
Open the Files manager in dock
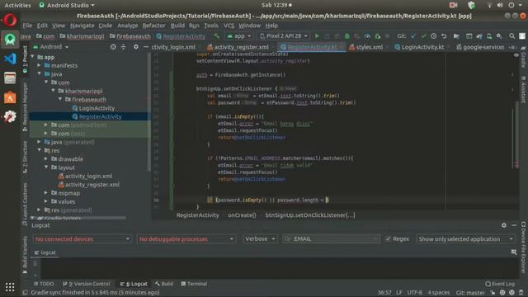coord(10,78)
